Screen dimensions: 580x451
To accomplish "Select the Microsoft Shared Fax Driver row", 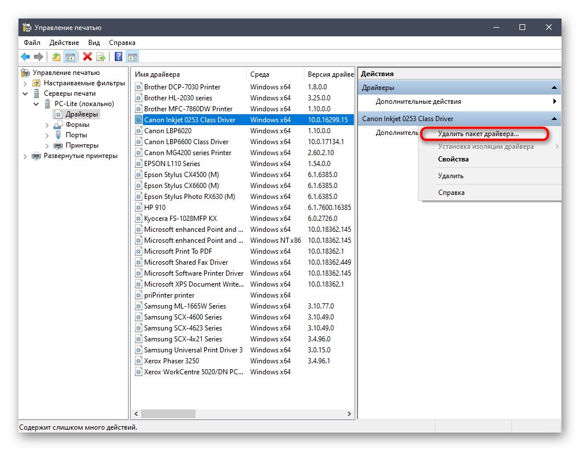I will click(243, 262).
